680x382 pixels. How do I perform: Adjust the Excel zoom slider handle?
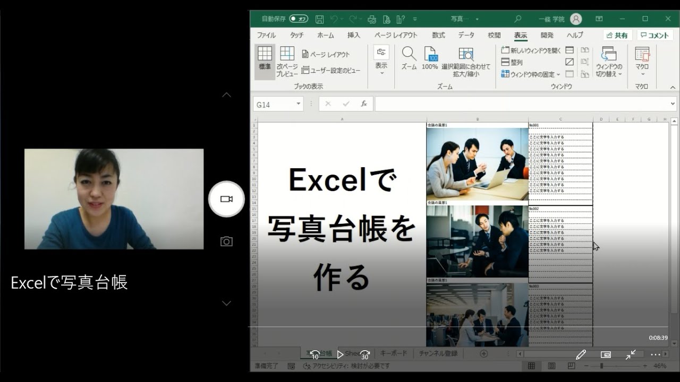point(601,366)
